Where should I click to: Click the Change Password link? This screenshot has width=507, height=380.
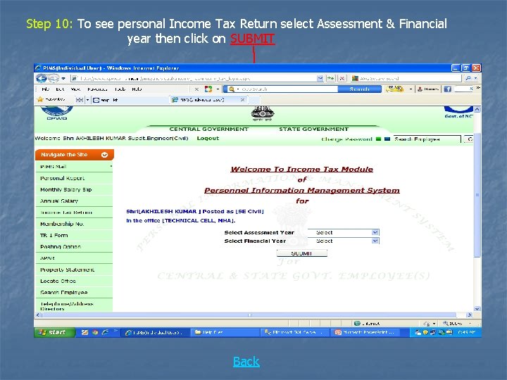pos(346,139)
